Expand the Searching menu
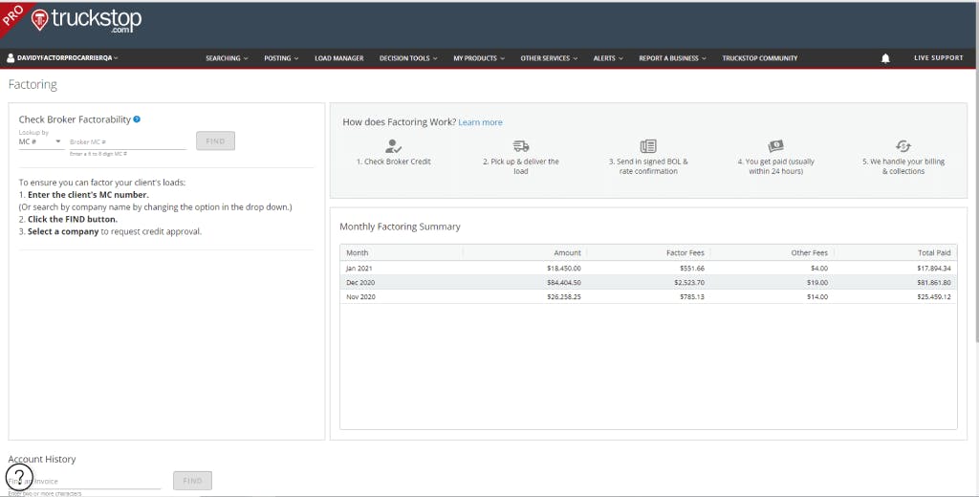Image resolution: width=979 pixels, height=497 pixels. click(x=227, y=58)
